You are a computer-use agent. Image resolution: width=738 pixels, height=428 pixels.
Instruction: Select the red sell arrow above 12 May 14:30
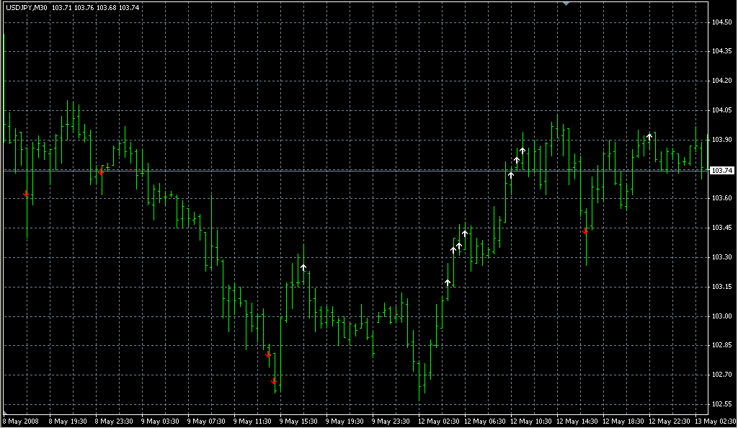coord(585,231)
